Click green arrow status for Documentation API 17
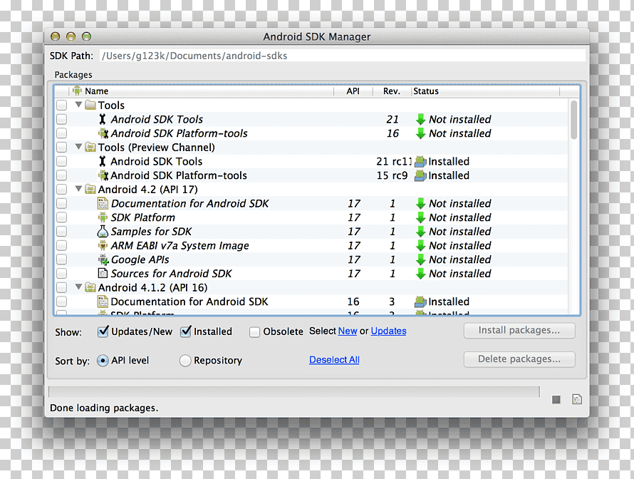This screenshot has height=479, width=634. 420,203
